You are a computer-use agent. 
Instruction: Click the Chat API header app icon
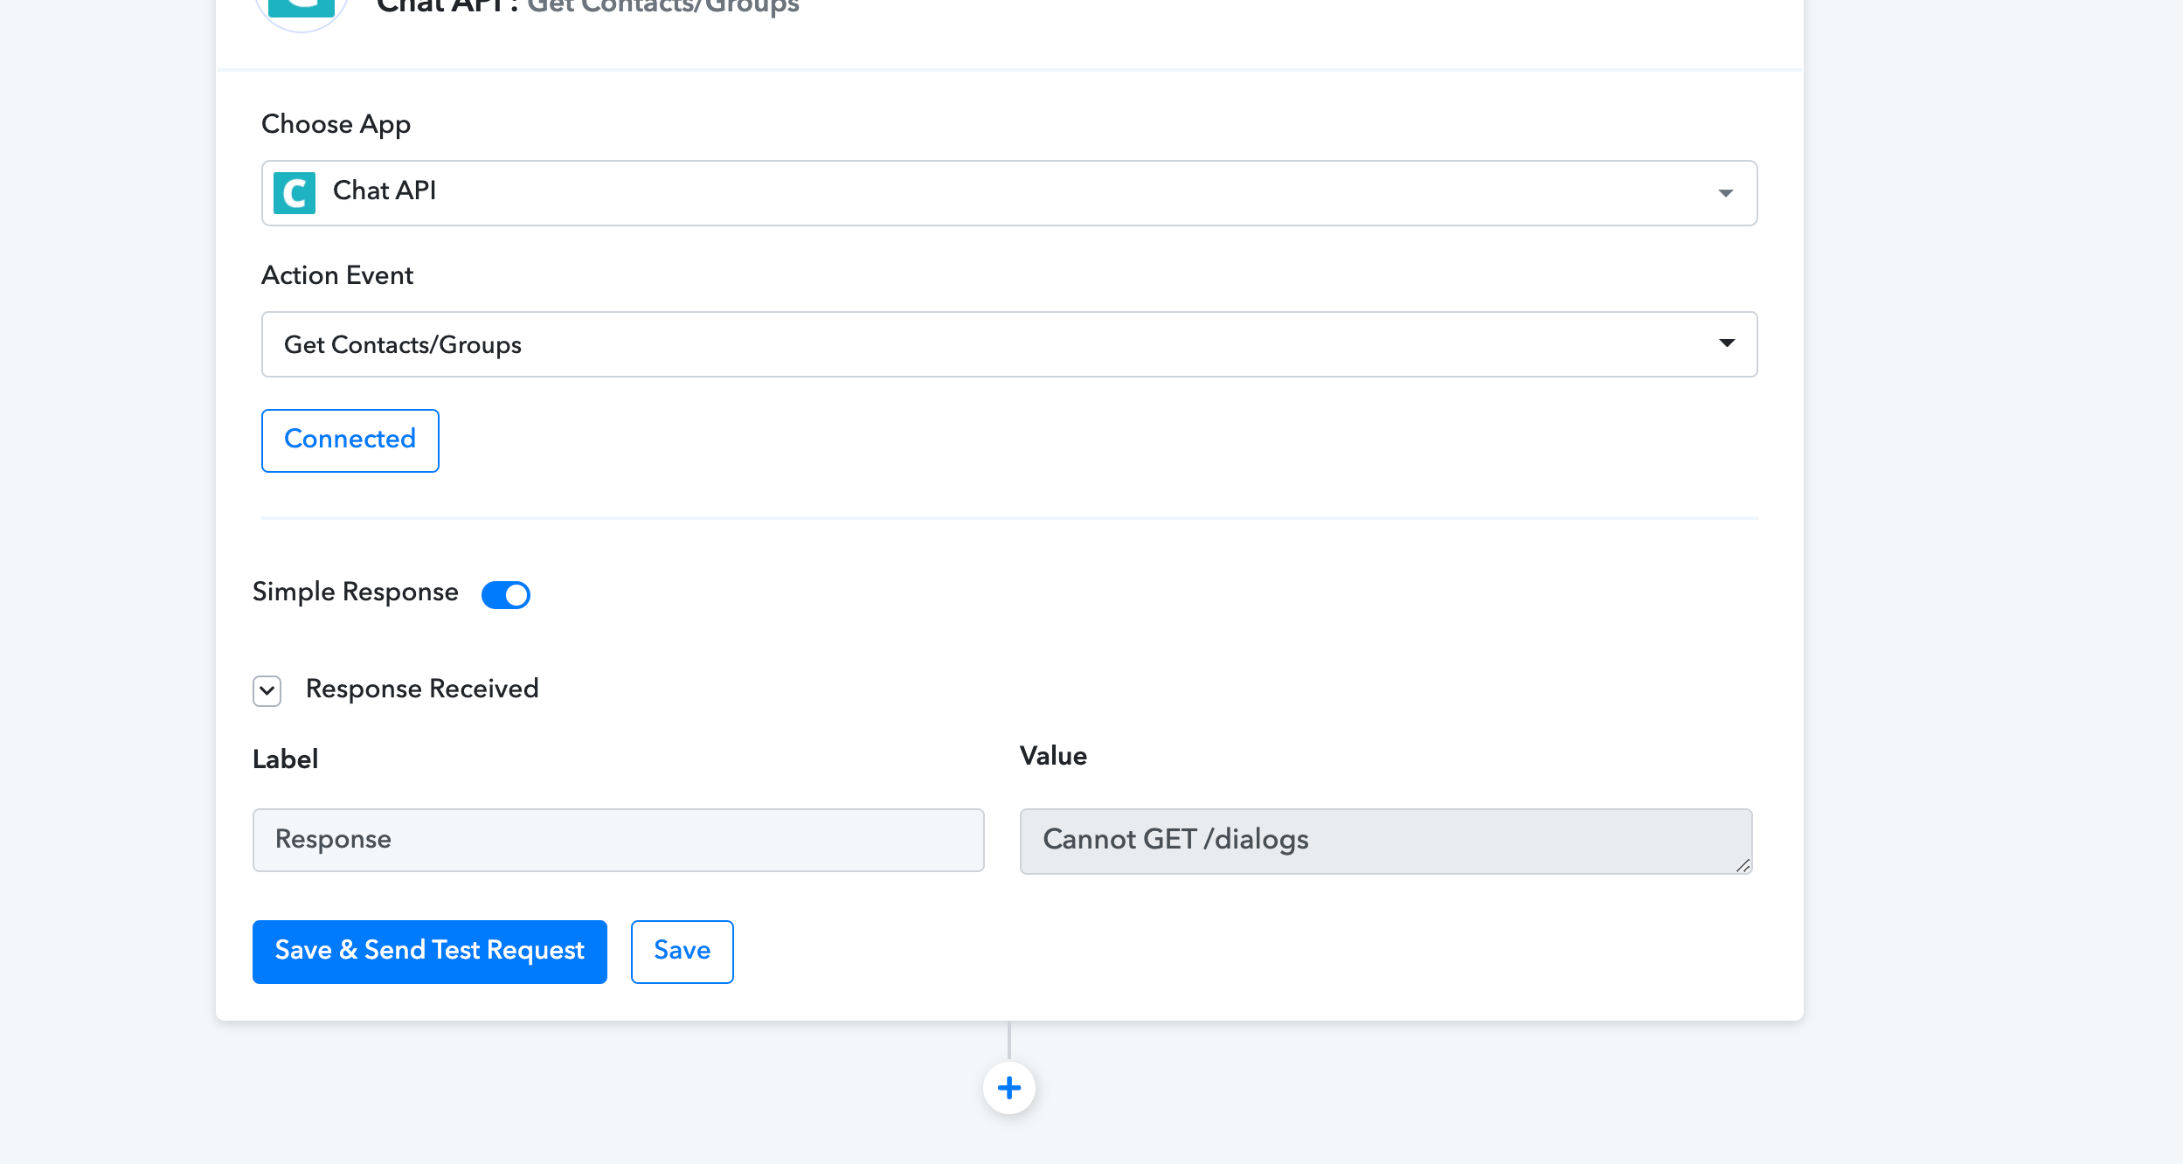coord(301,8)
